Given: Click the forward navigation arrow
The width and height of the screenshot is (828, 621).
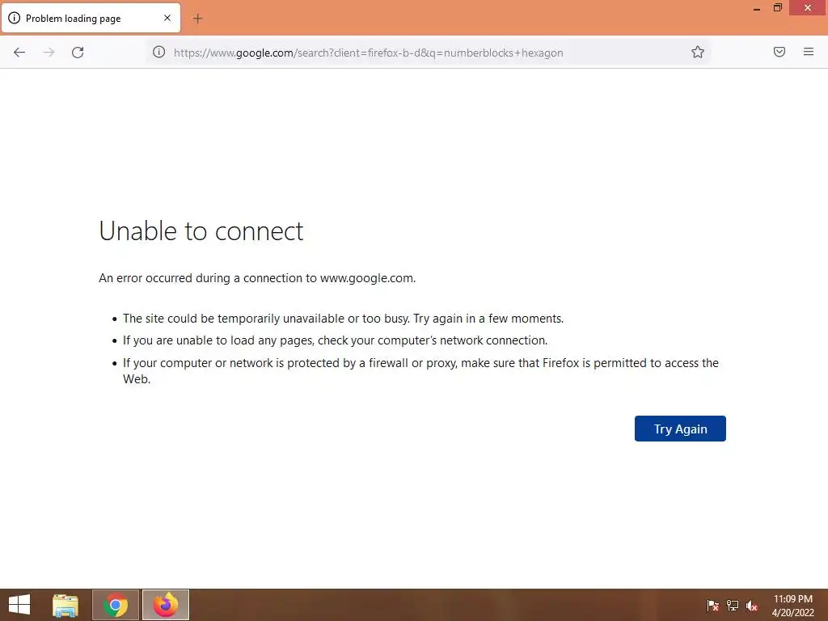Looking at the screenshot, I should coord(49,53).
